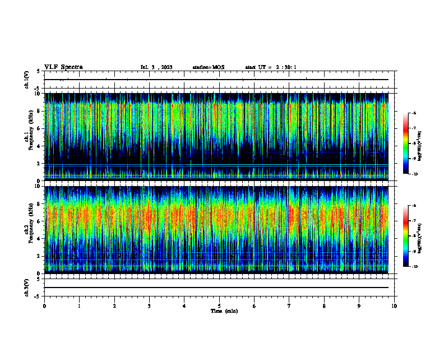
Task: Click the ch.2 color bar's log(PSD) unit label
Action: (420, 238)
